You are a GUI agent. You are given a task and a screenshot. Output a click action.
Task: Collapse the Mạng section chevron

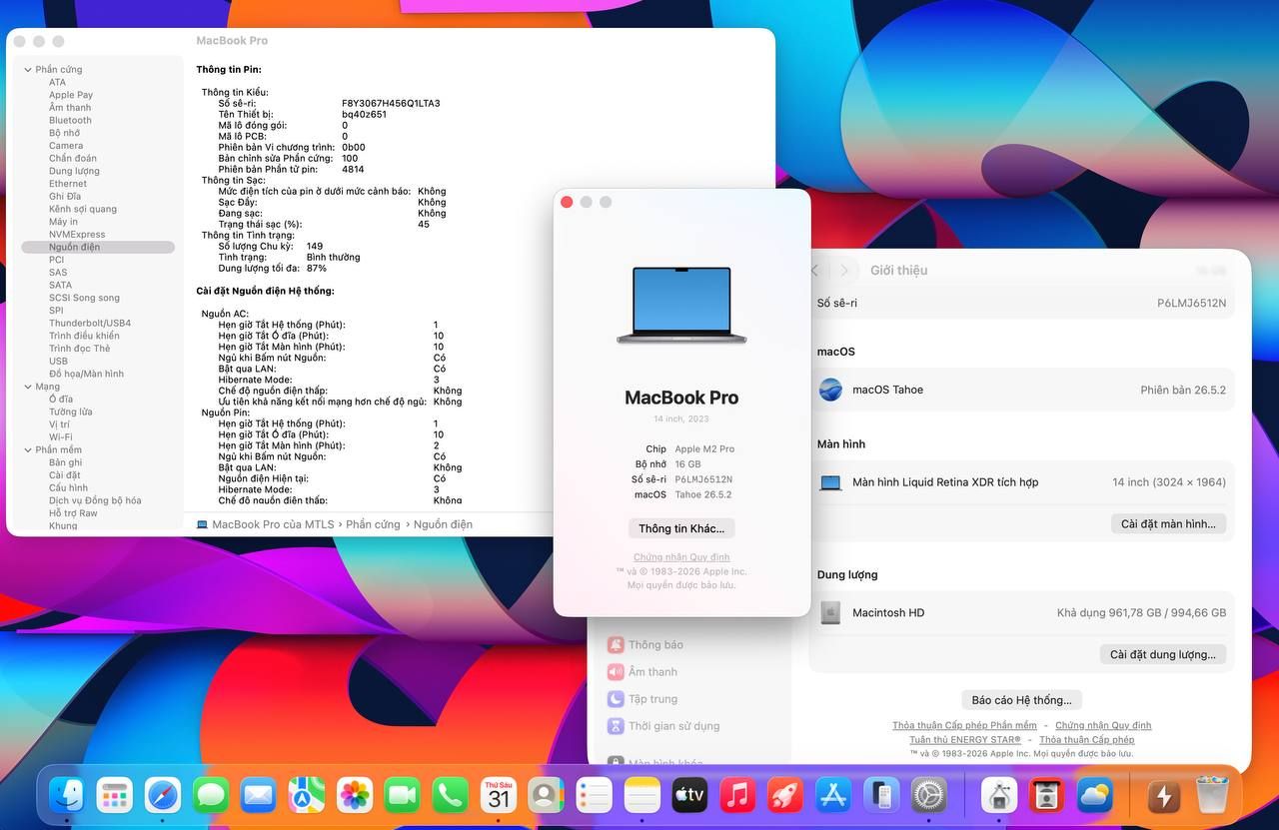(27, 387)
